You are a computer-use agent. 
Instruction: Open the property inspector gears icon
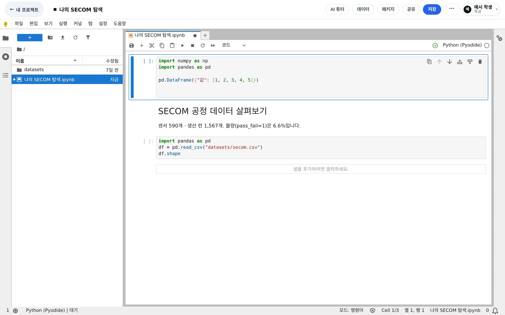pos(499,38)
